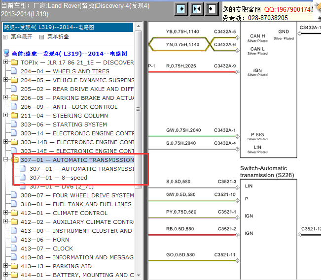Click the tree panel vertical scrollbar thumb
This screenshot has height=280, width=321.
139,109
